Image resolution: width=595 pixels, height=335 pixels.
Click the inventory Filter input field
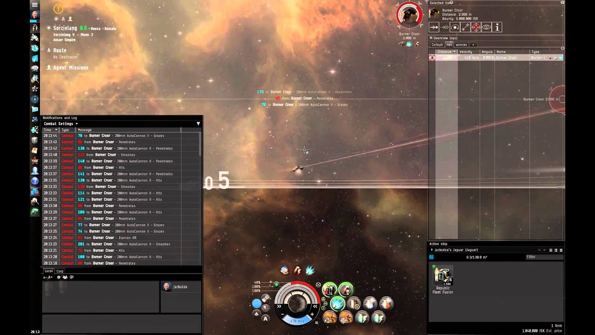pos(544,257)
